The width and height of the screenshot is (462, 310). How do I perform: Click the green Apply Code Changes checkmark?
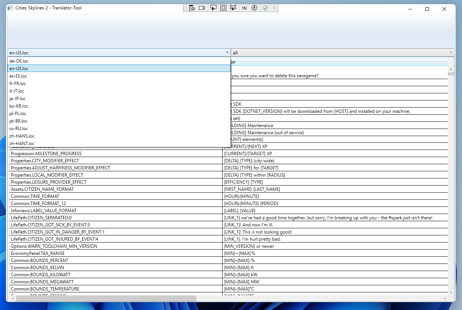[265, 7]
